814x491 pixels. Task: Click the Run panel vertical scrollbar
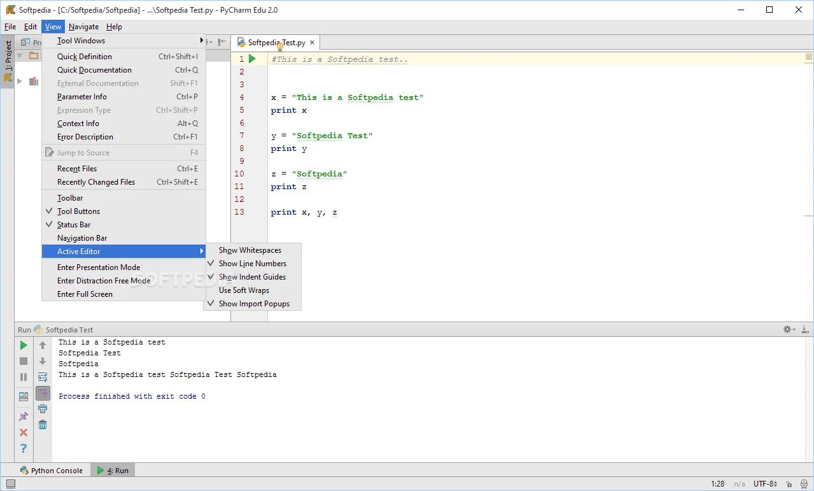808,399
